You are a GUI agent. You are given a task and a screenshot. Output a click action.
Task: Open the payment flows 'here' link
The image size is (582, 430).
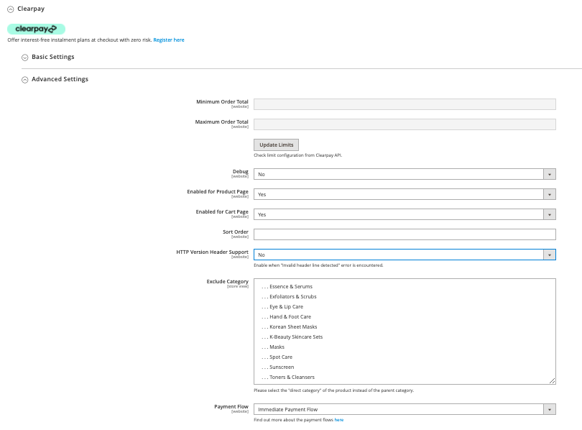pos(339,420)
